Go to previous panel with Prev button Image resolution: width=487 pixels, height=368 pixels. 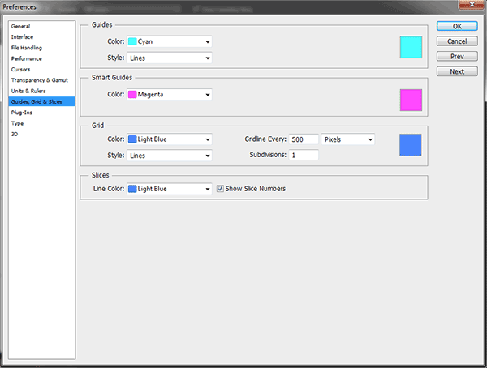pyautogui.click(x=457, y=57)
